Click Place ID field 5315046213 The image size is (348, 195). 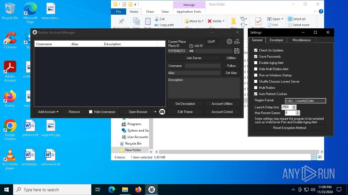coord(178,51)
